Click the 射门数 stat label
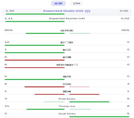 point(67,42)
